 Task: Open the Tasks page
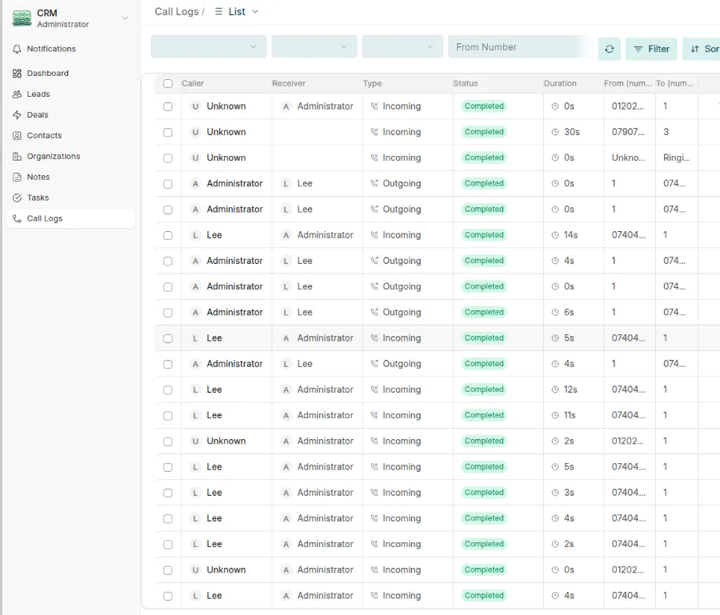tap(71, 198)
